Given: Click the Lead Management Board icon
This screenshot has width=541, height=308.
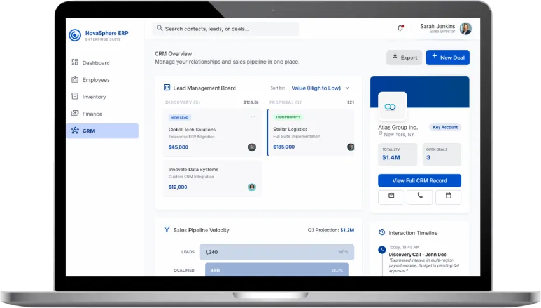Looking at the screenshot, I should (167, 88).
